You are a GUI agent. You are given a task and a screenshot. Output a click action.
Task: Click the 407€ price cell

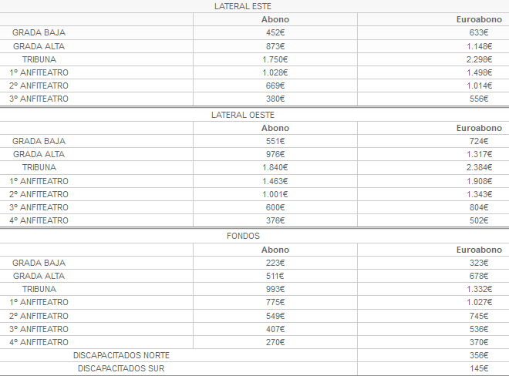pos(275,329)
